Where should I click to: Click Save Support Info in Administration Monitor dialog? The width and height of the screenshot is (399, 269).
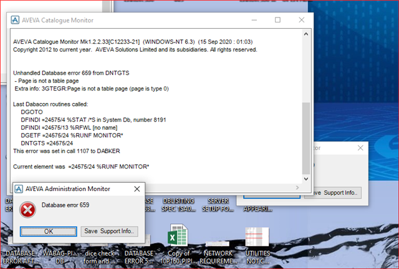pos(110,232)
